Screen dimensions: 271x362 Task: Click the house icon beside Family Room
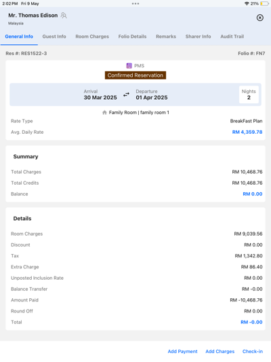tap(104, 113)
